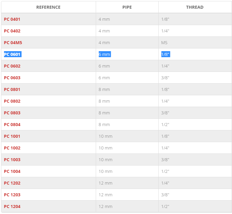This screenshot has height=214, width=232.
Task: Click the THREAD column header
Action: tap(195, 7)
